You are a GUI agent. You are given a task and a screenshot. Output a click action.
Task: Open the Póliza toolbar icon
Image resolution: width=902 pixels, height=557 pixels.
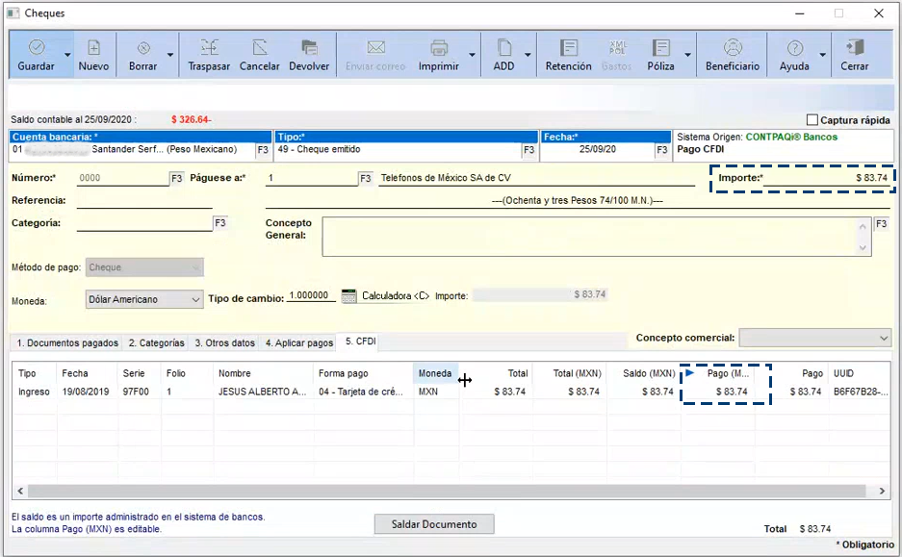click(660, 48)
